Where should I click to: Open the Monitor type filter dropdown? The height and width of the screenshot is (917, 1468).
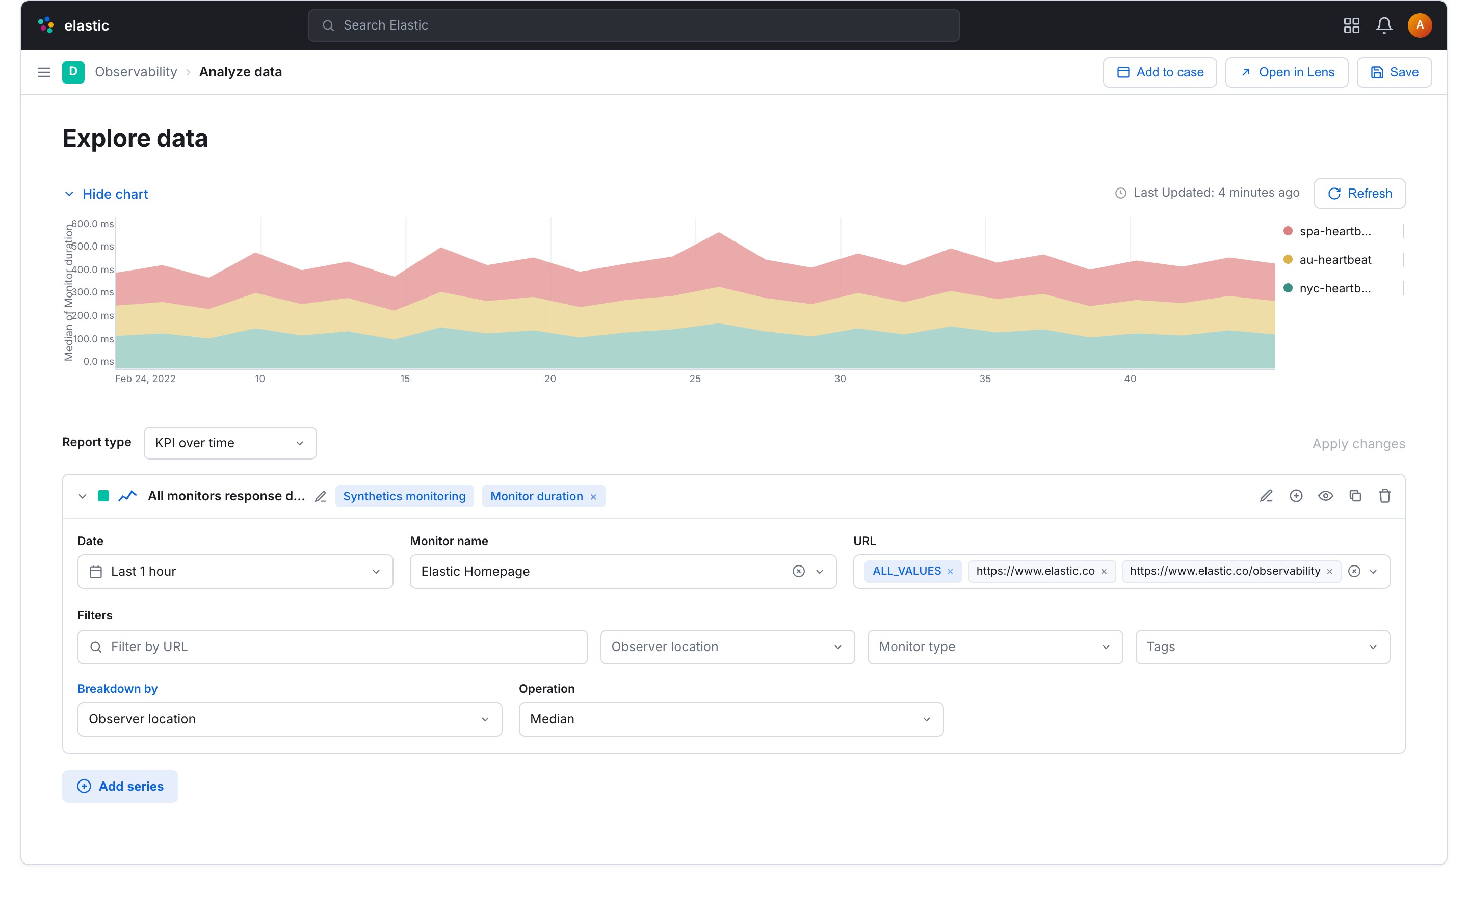coord(995,647)
